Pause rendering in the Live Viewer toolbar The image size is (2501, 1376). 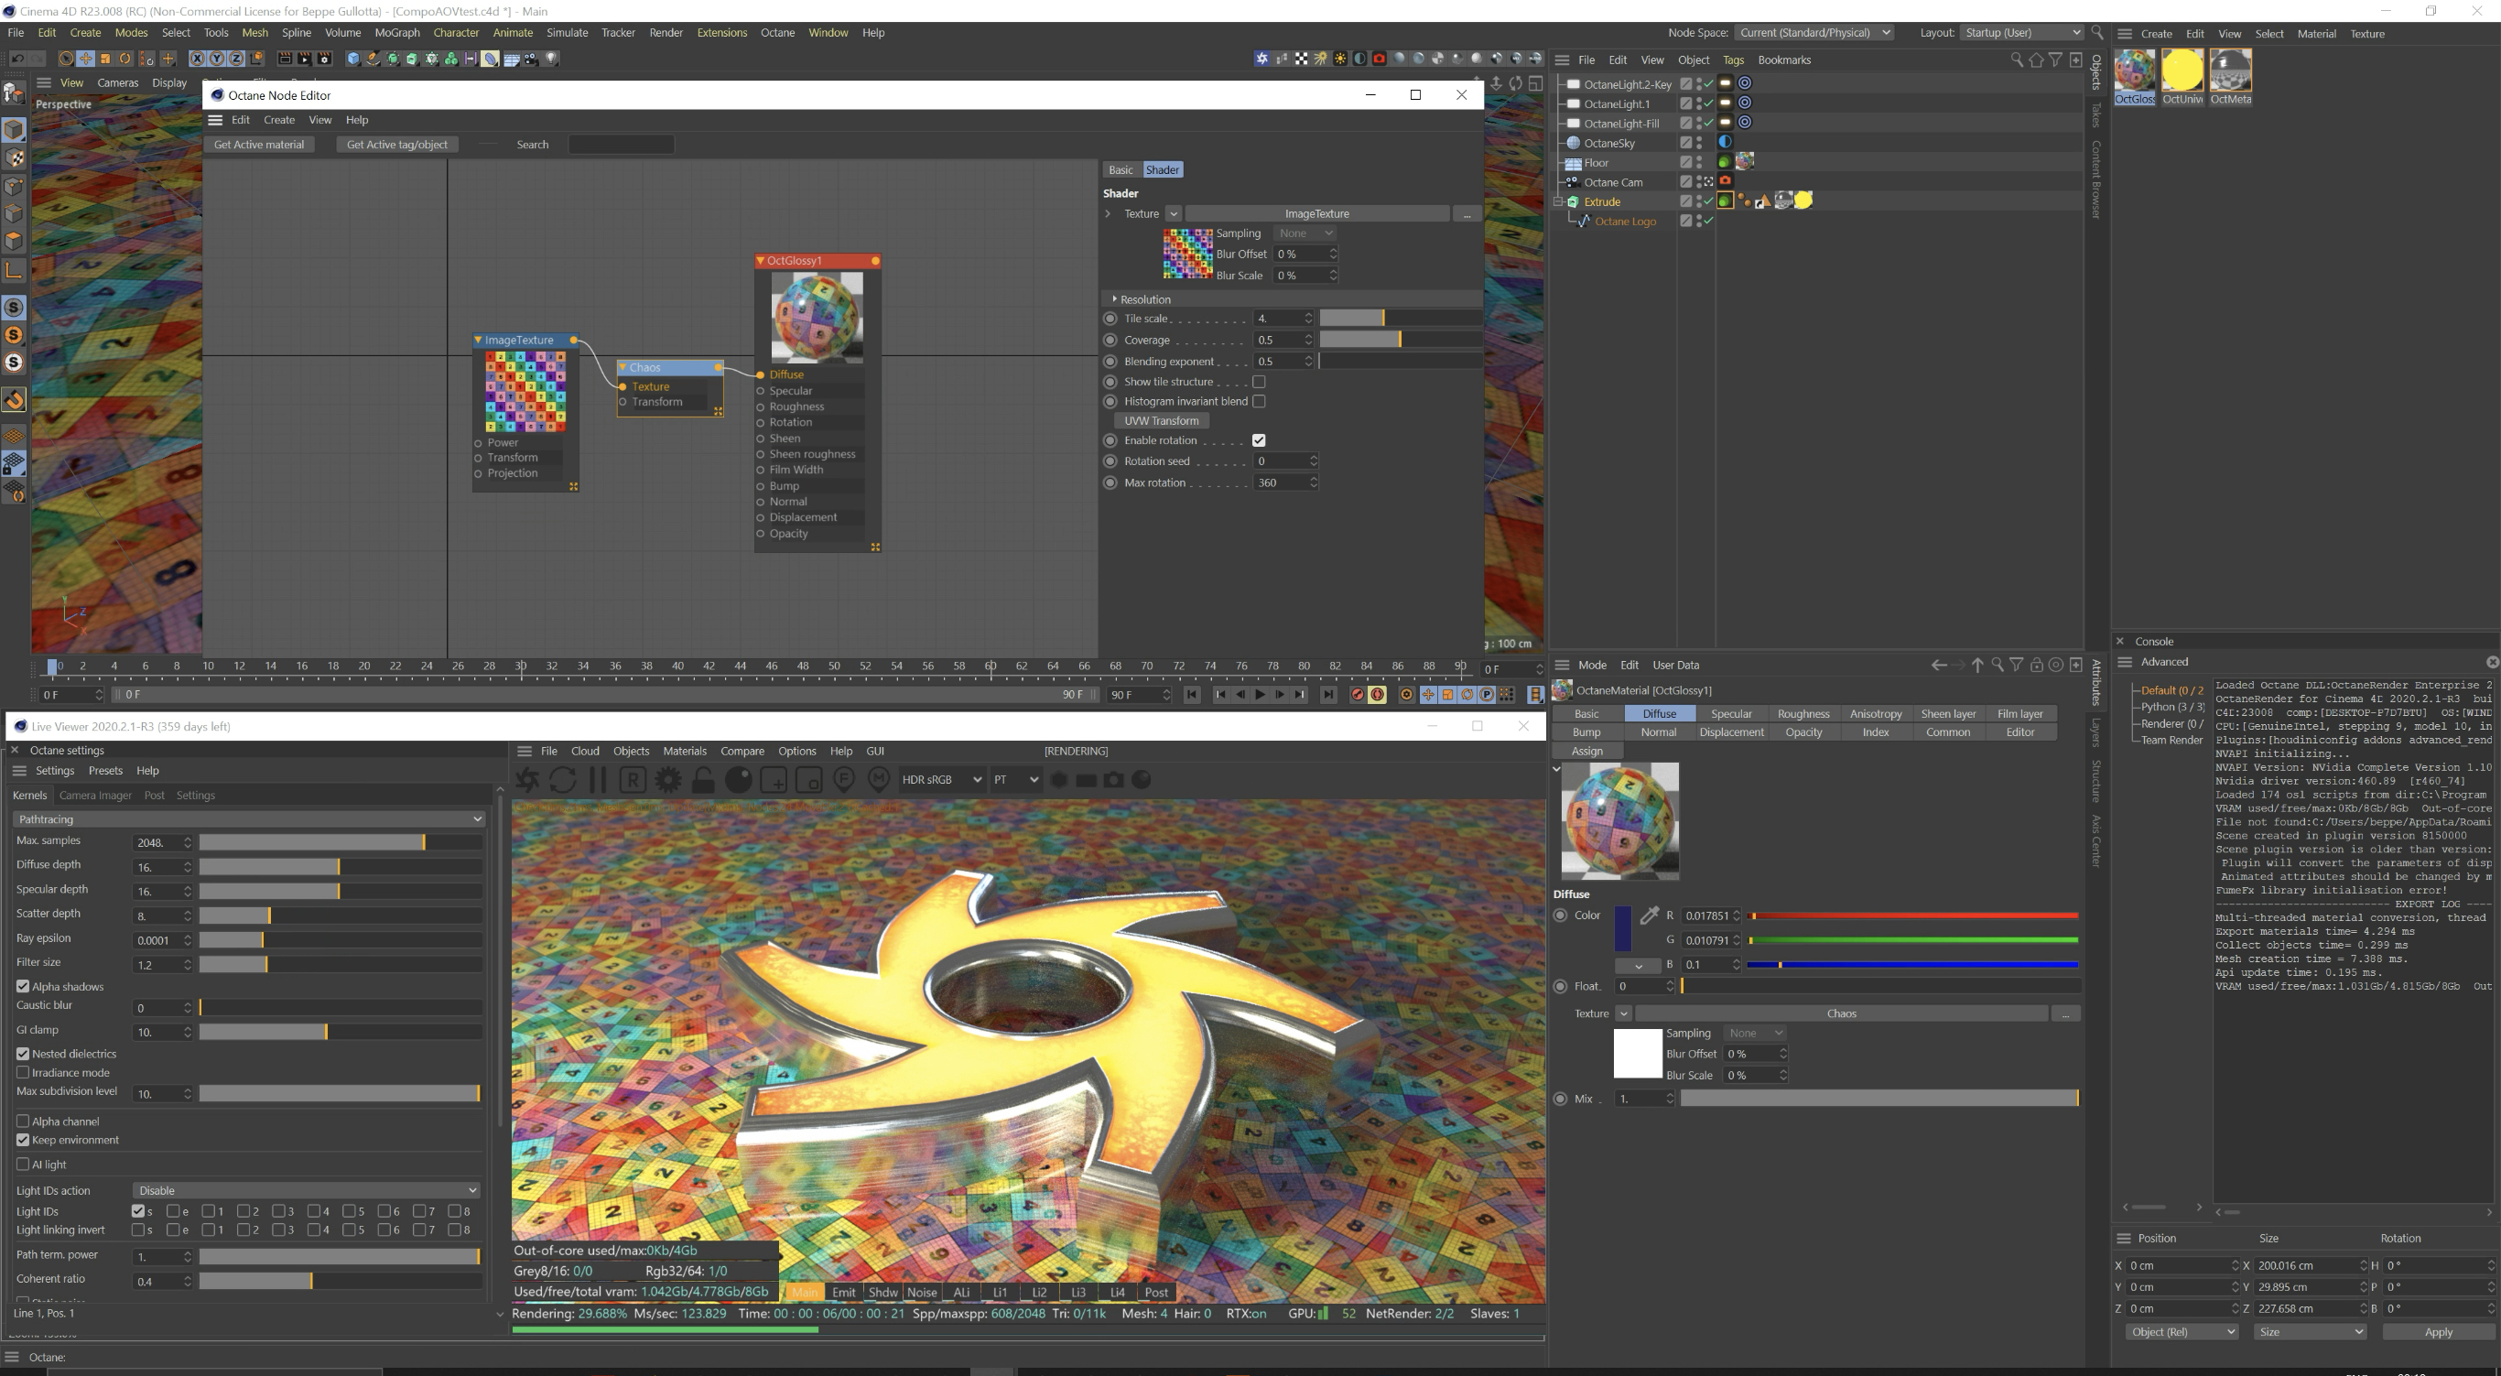(598, 780)
